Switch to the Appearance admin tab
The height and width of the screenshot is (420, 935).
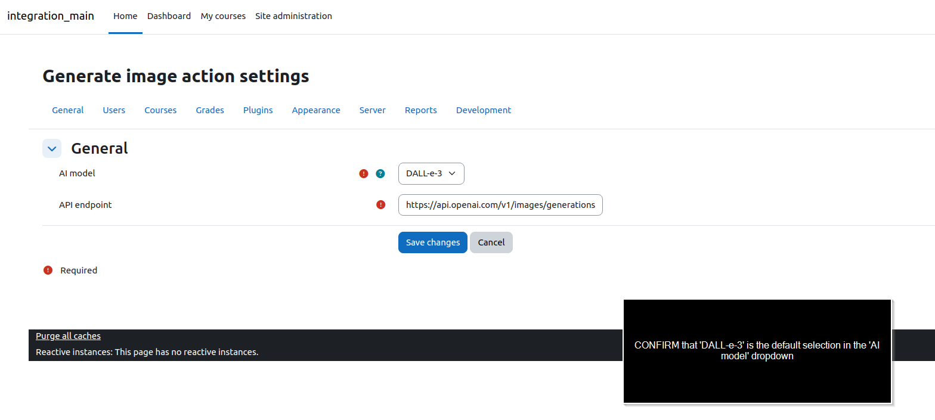click(x=316, y=110)
